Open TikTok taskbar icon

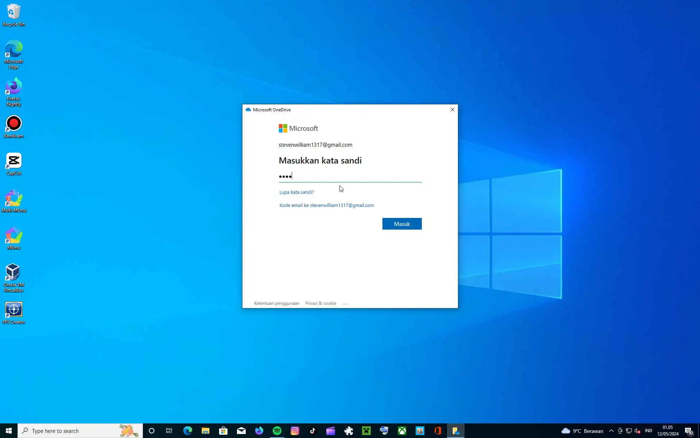pos(313,431)
